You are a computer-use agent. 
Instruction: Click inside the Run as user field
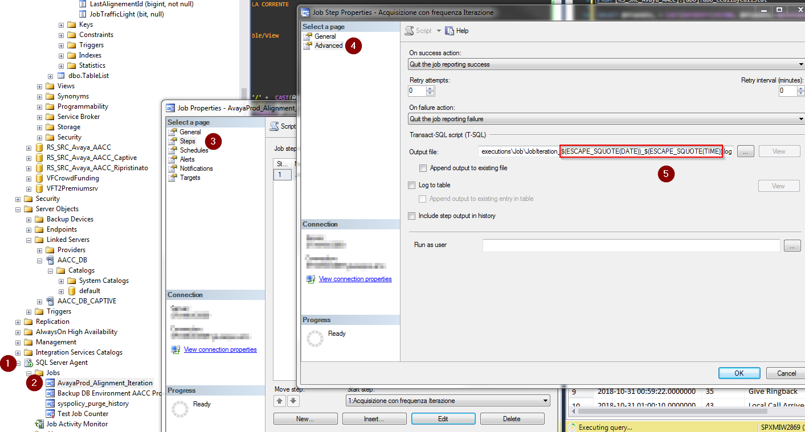[x=627, y=245]
